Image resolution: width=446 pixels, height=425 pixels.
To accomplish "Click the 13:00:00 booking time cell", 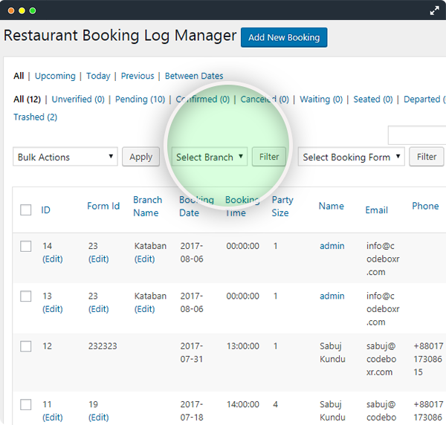I will [242, 346].
